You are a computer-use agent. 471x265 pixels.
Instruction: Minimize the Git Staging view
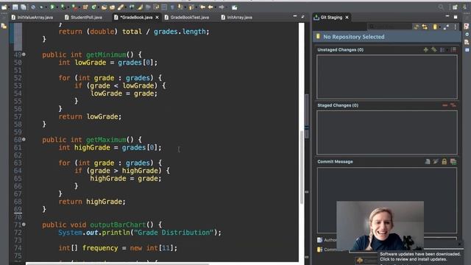pyautogui.click(x=447, y=16)
